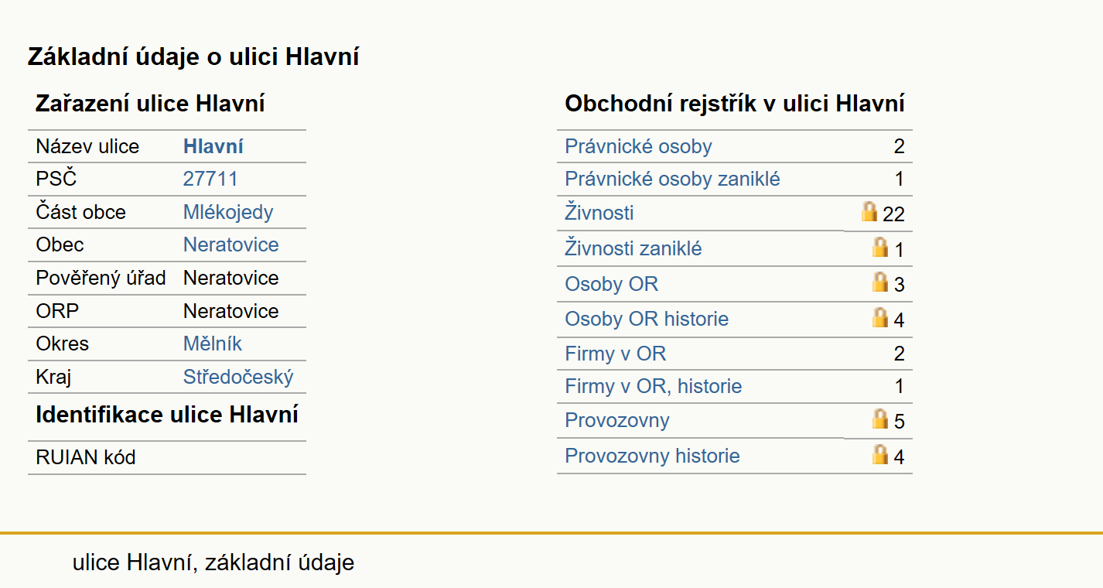1103x588 pixels.
Task: Open the Živnosti link
Action: (x=599, y=212)
